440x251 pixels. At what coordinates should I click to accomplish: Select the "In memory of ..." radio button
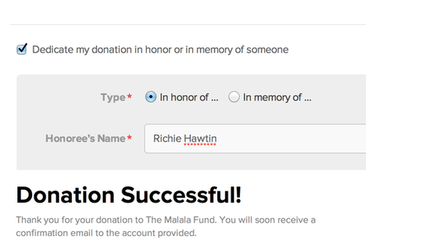click(x=234, y=97)
